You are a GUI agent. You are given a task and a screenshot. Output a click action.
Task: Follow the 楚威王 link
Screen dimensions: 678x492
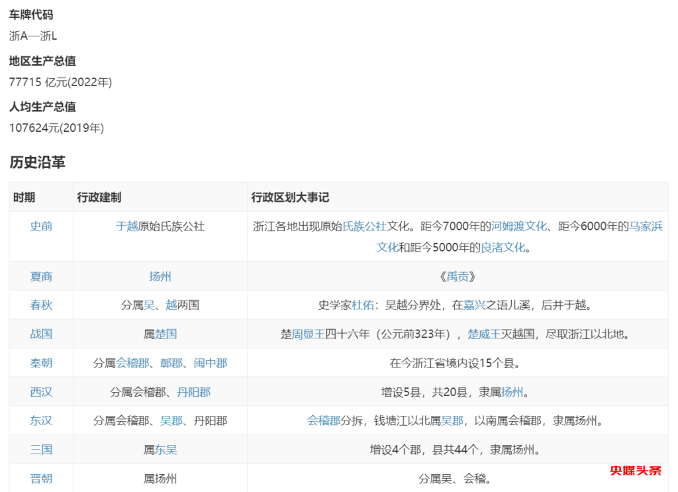tap(484, 334)
